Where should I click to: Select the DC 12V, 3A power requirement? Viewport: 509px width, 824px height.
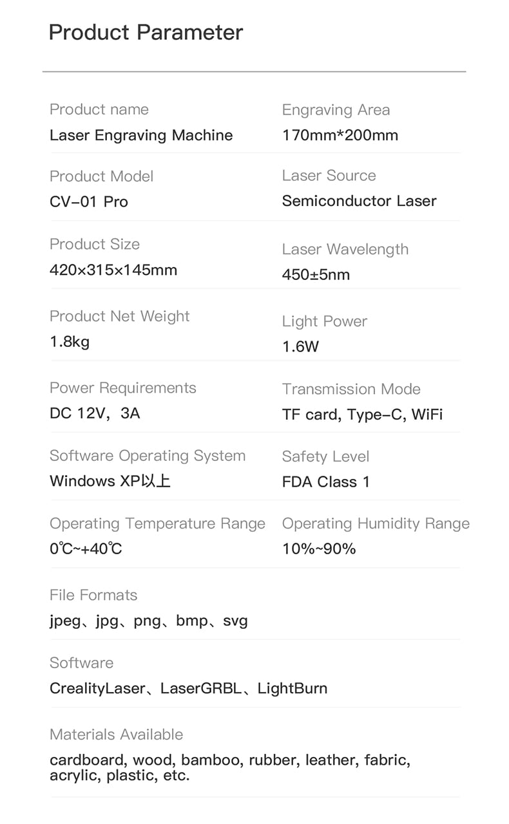(x=95, y=413)
